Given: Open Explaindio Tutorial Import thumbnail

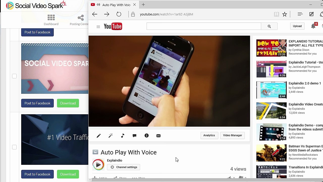Looking at the screenshot, I should click(x=272, y=48).
